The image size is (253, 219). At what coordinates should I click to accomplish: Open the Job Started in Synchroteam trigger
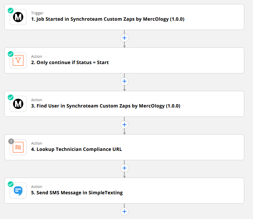click(124, 17)
